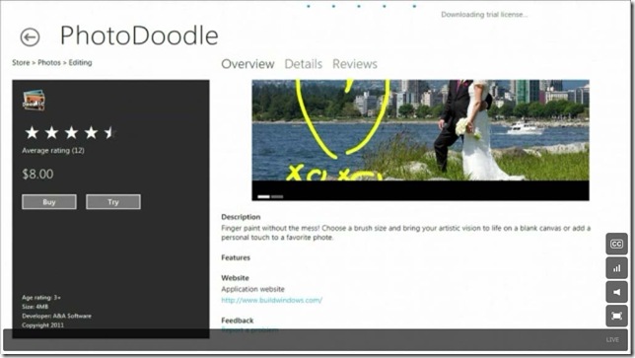Select the first screenshot indicator dash
The image size is (635, 358).
pos(263,197)
